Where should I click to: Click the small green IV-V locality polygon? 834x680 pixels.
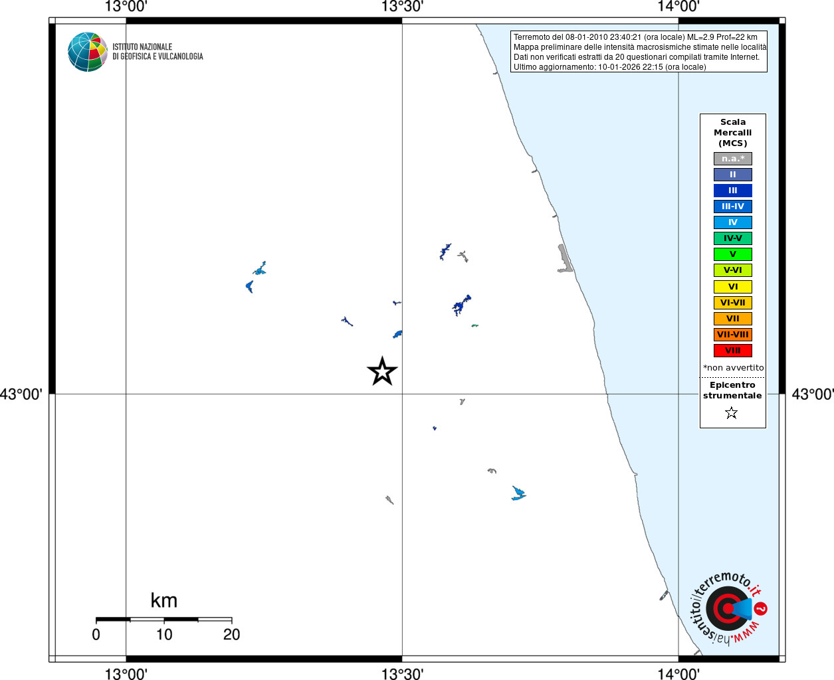(474, 325)
